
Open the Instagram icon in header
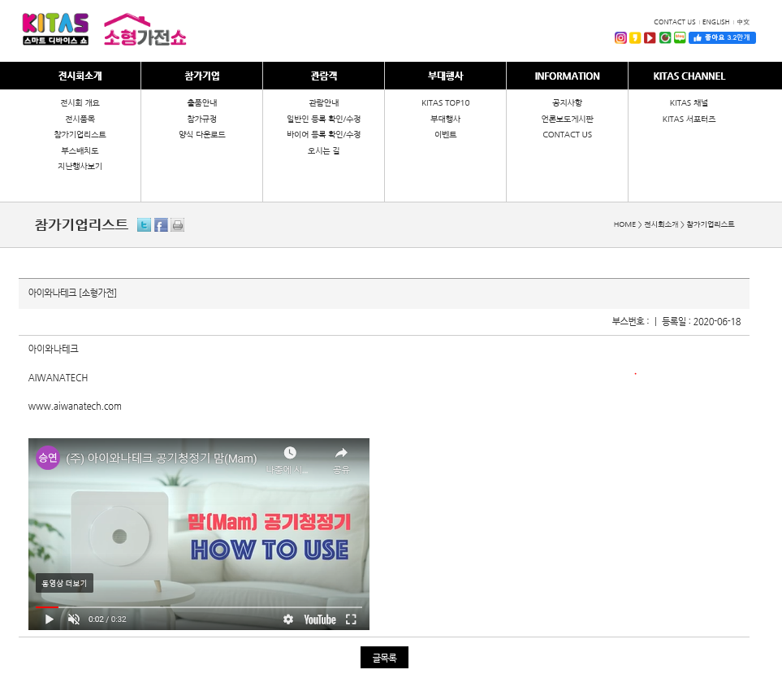tap(620, 38)
